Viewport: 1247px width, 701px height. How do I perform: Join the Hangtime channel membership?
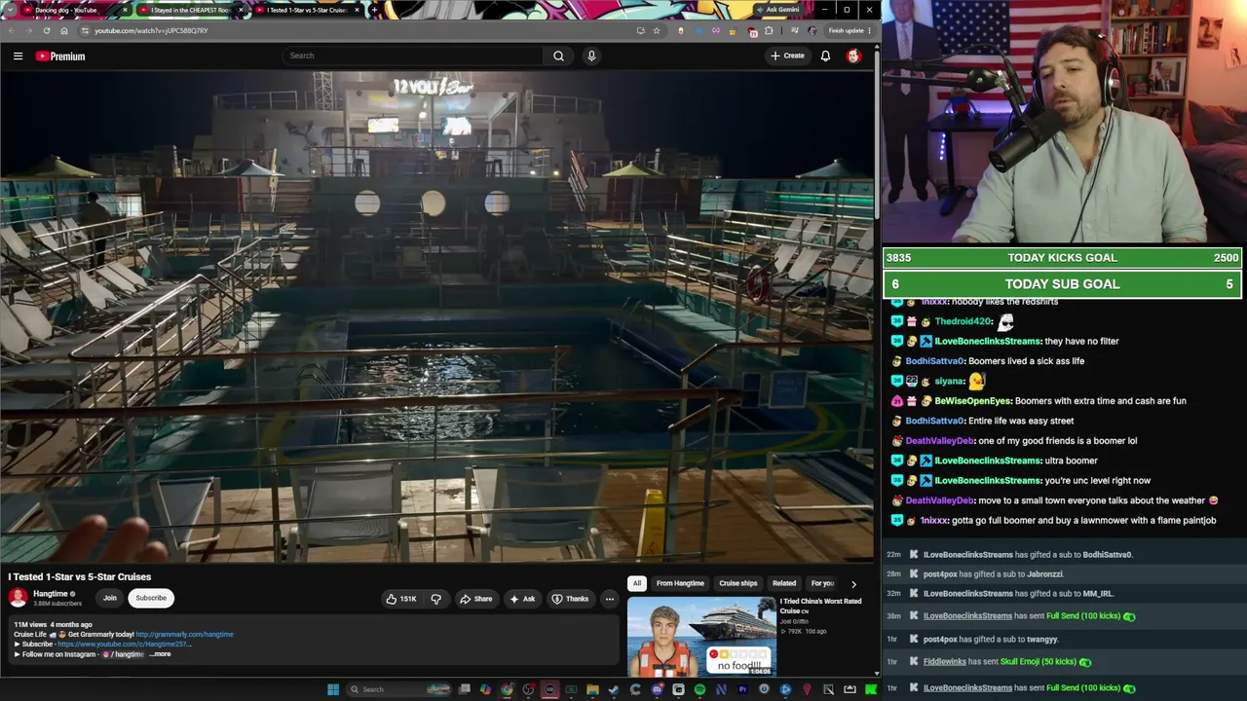point(109,598)
